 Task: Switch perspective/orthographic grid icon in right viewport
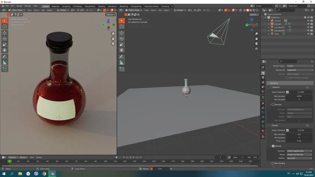coord(256,49)
